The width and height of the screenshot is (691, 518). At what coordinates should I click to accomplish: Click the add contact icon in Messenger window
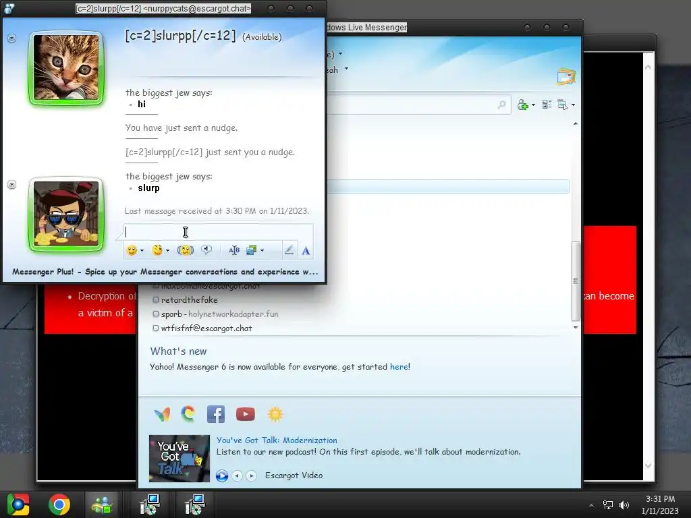523,105
